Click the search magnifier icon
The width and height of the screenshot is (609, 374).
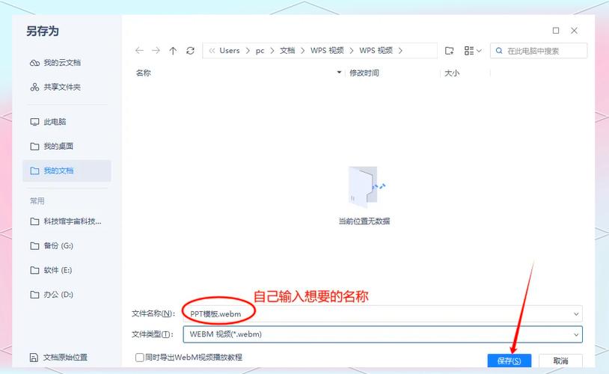click(x=499, y=51)
